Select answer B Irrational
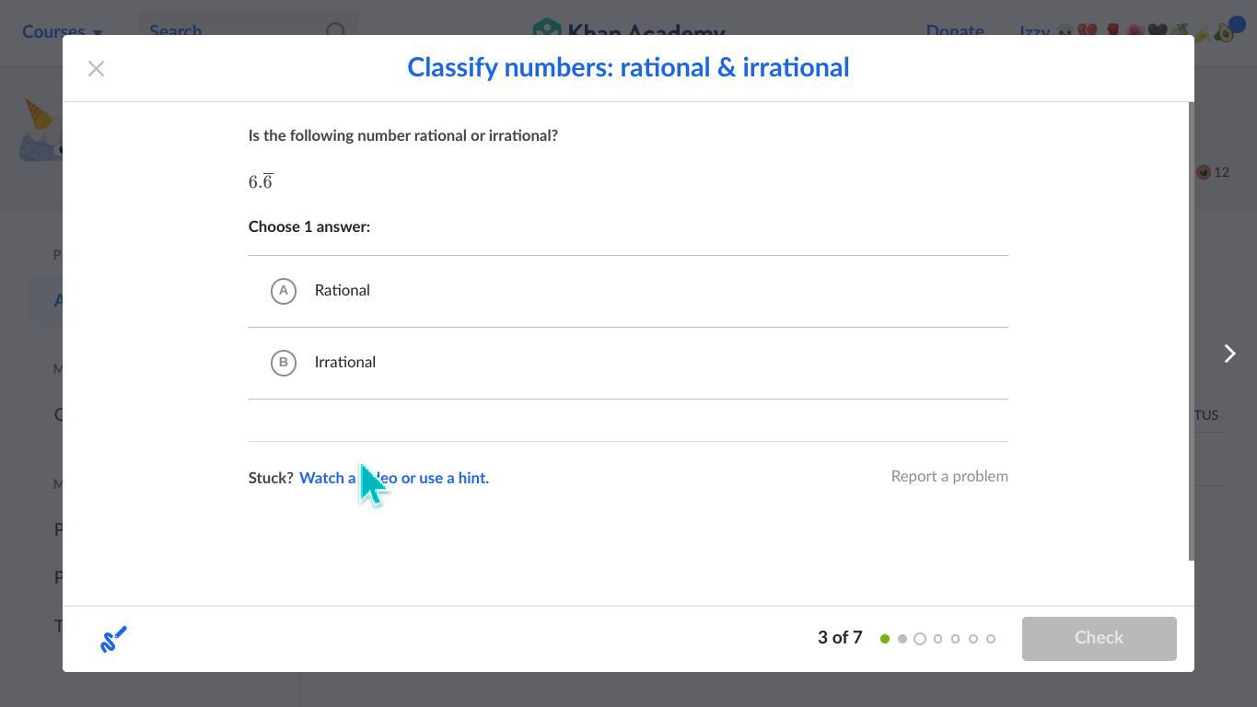 click(284, 363)
